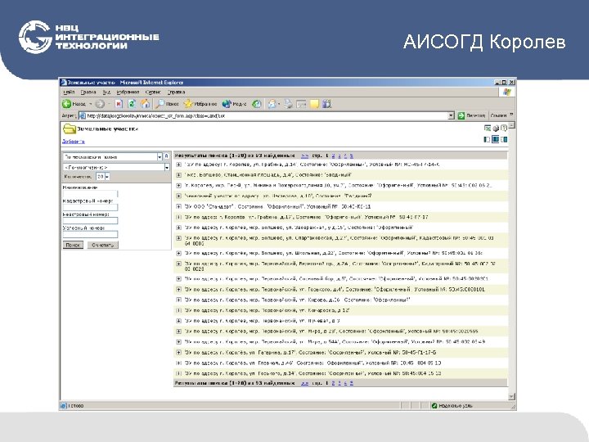
Task: Expand the row 'ул. Минина и Пожарского'
Action: [x=178, y=186]
